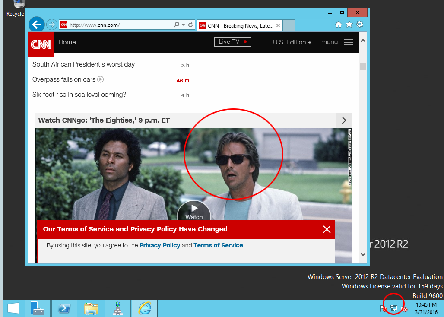Click the Live TV button
This screenshot has height=317, width=444.
pyautogui.click(x=233, y=41)
